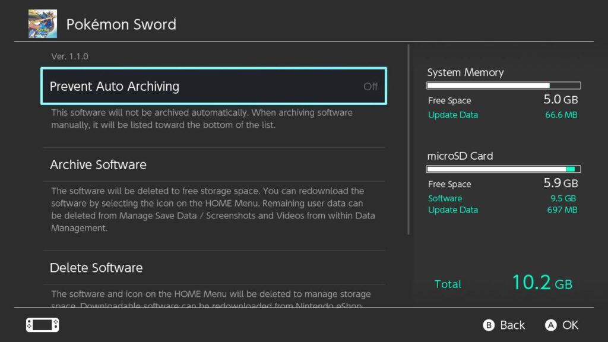This screenshot has height=342, width=608.
Task: Click the Total size value 10.2 GB
Action: (x=542, y=282)
